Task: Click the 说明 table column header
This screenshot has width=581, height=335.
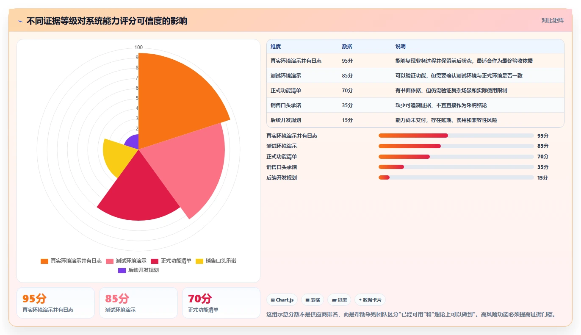Action: point(401,47)
